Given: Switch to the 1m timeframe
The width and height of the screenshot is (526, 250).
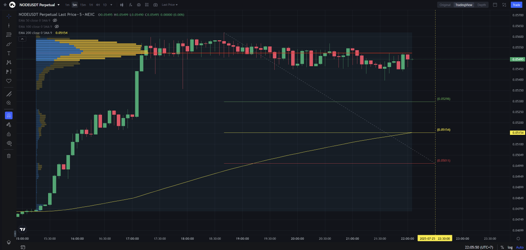Looking at the screenshot, I should (x=67, y=5).
